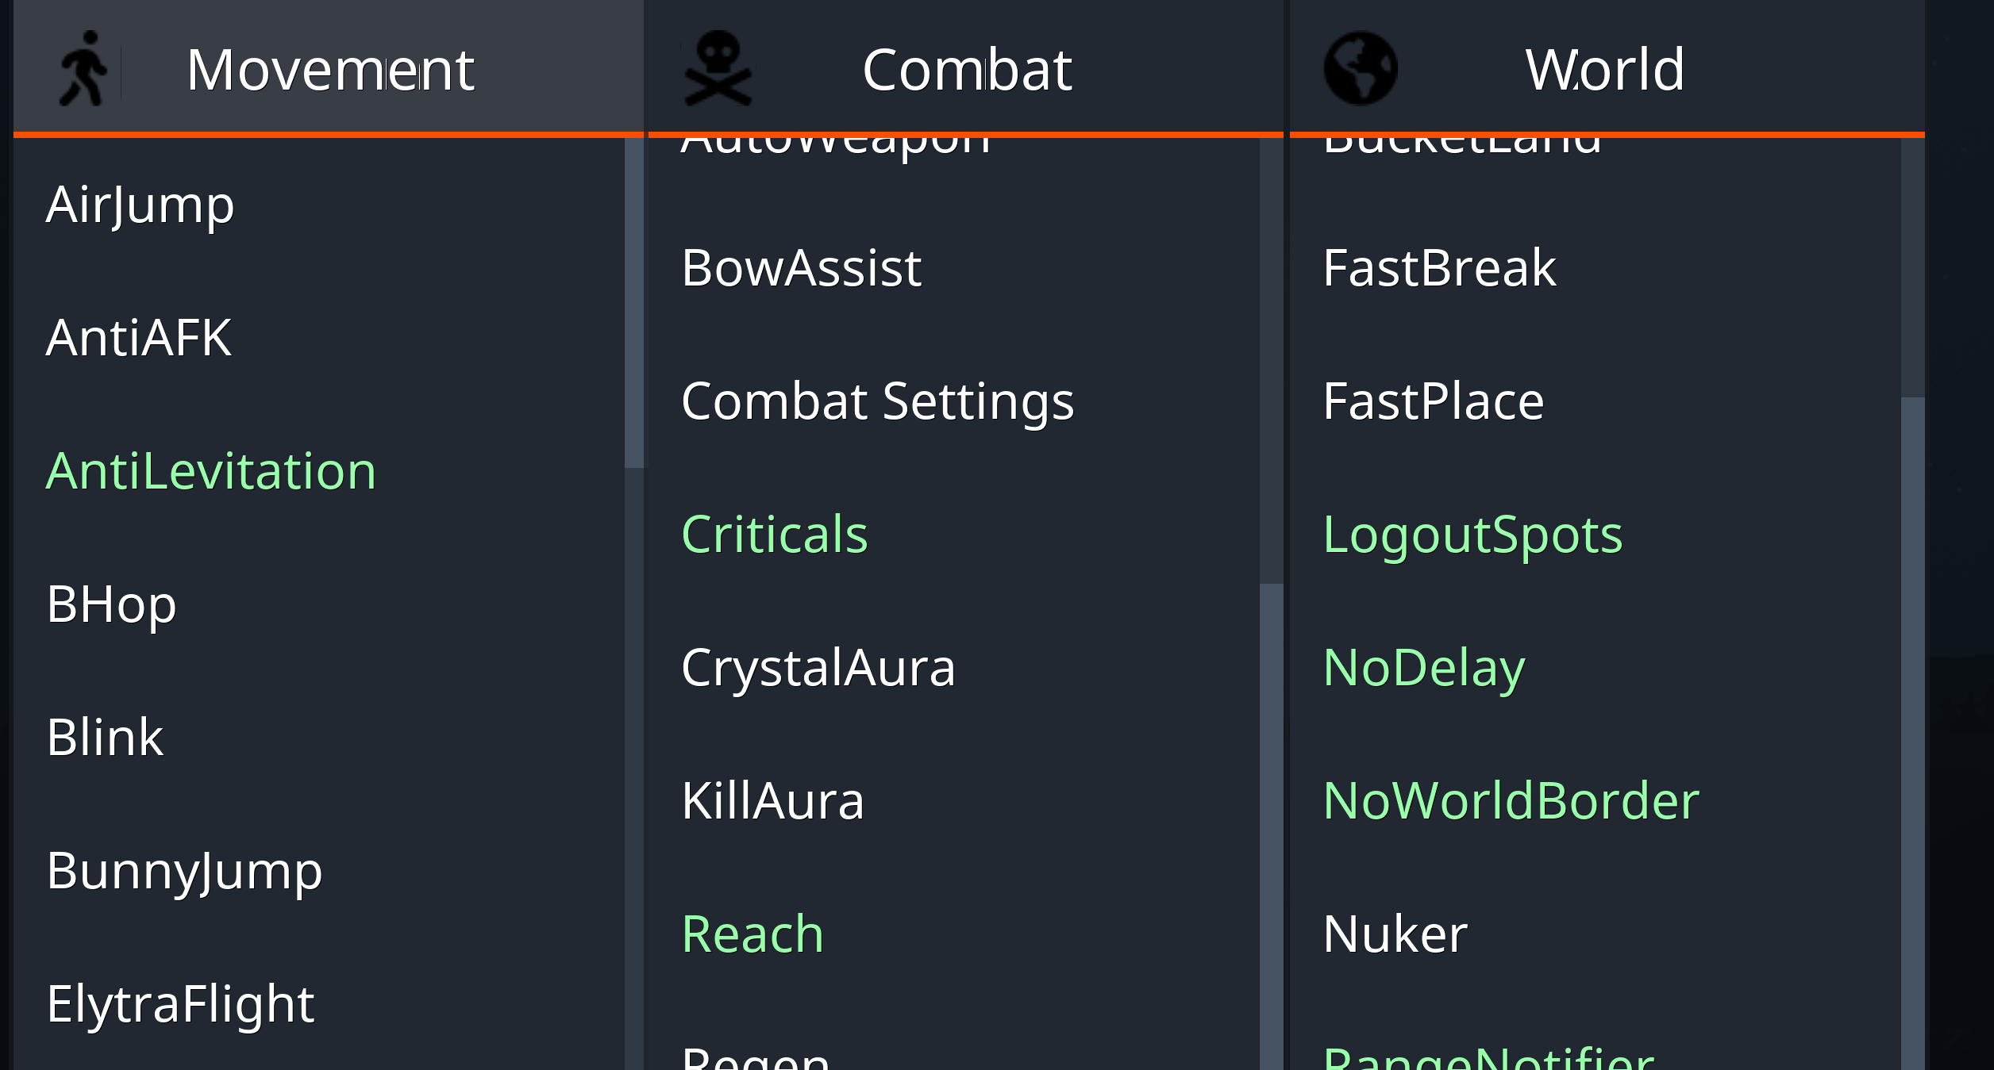Collapse the World panel header
The height and width of the screenshot is (1070, 1994).
[x=1607, y=67]
